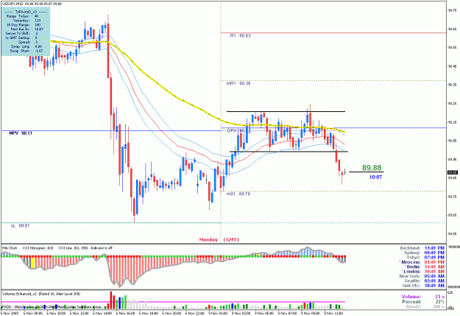Select the London 10:49 AM clock row

(422, 272)
